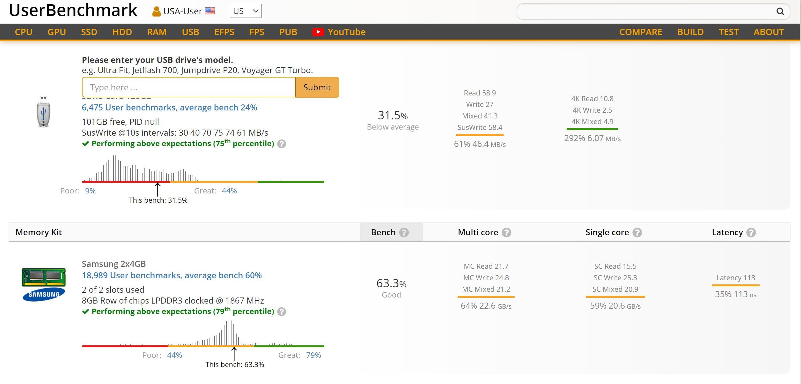
Task: Click the Single core column header
Action: [607, 232]
